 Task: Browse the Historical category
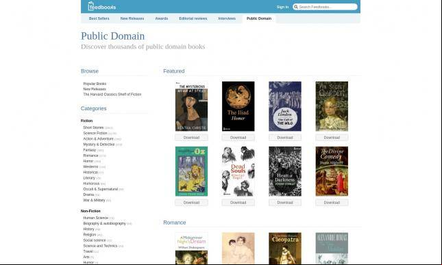(90, 173)
